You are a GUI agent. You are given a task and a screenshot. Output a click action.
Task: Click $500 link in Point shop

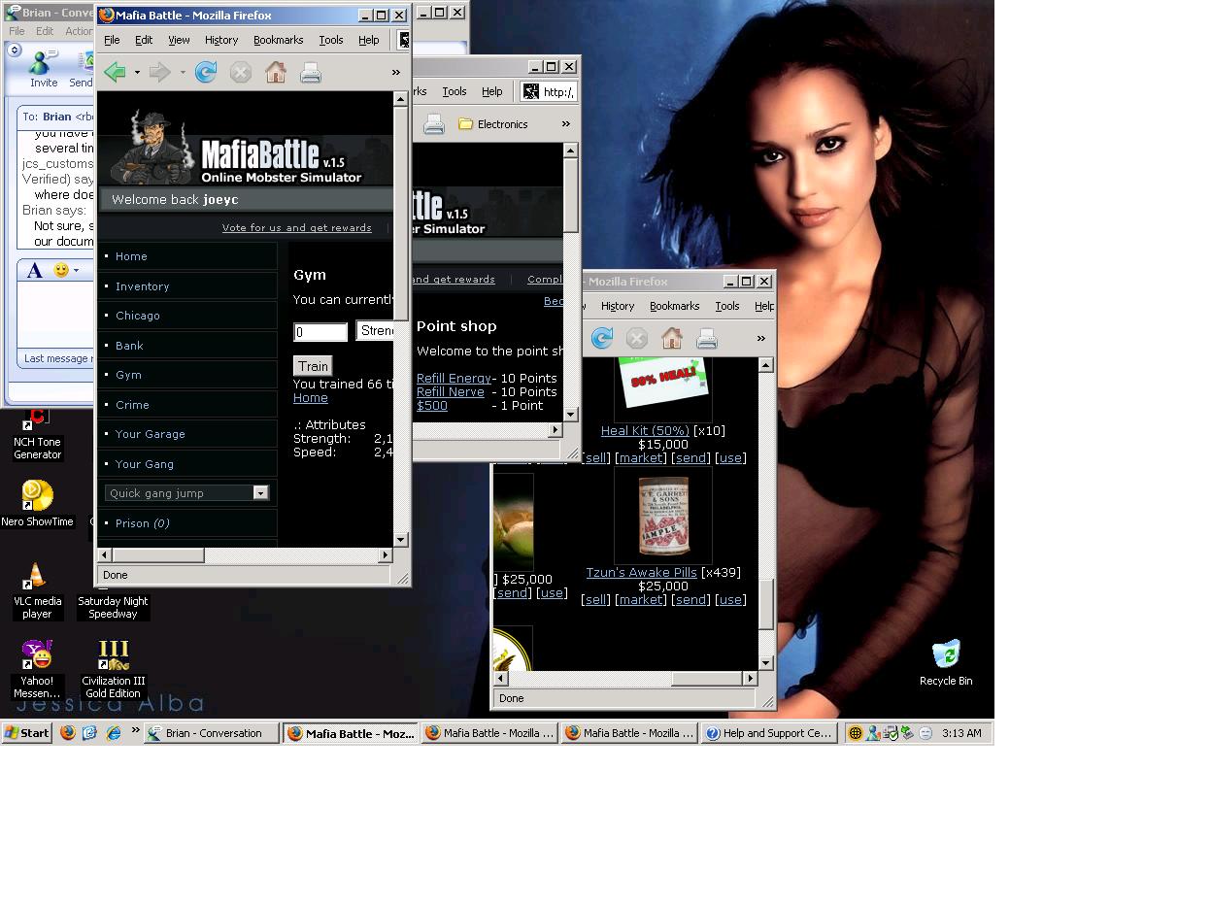pos(432,406)
